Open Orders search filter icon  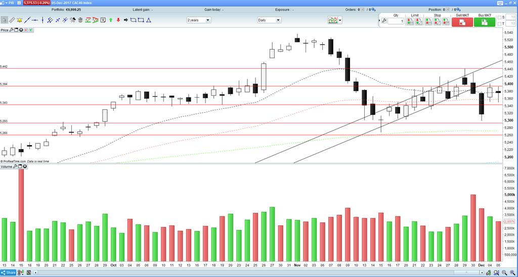(x=373, y=10)
